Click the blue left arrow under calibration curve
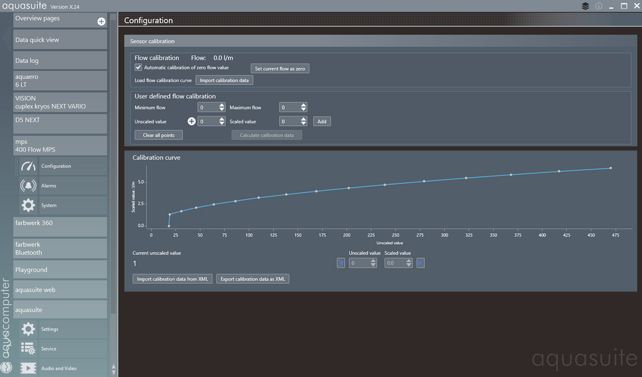The width and height of the screenshot is (642, 377). point(341,263)
